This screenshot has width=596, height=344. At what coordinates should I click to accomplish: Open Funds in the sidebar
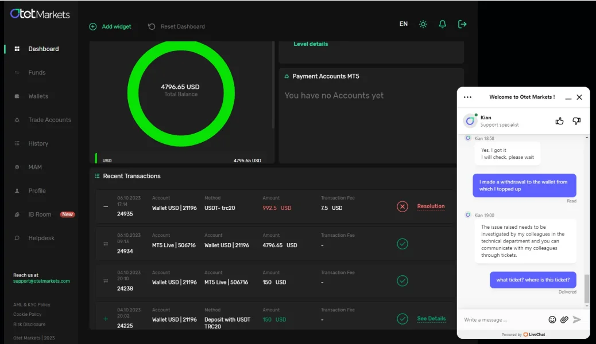[x=37, y=73]
